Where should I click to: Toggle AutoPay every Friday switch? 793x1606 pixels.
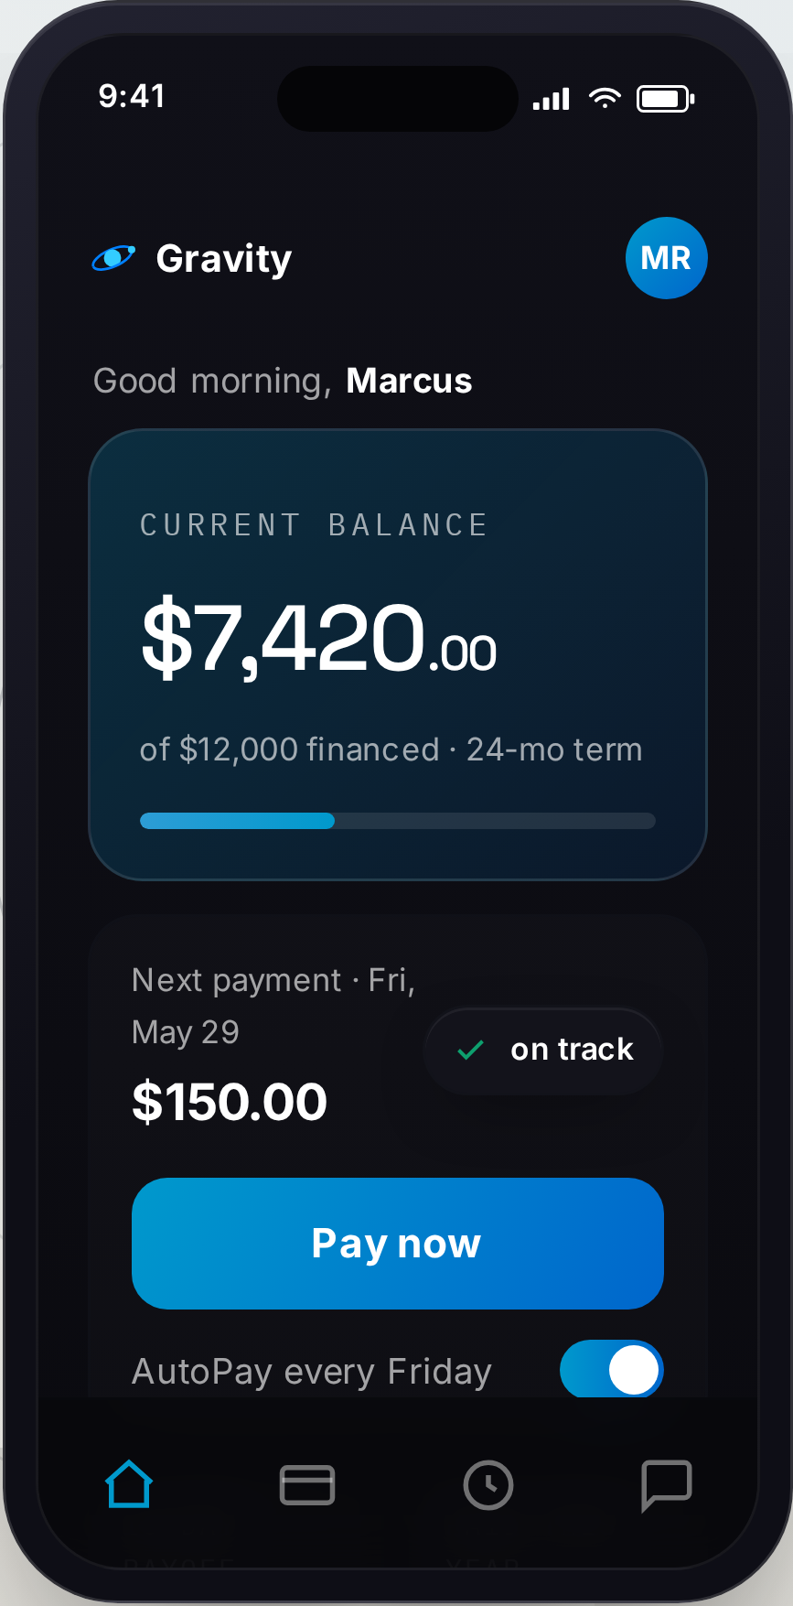(612, 1370)
